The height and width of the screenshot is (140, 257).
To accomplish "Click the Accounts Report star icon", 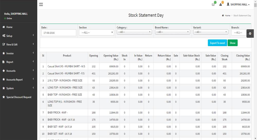I will [x=4, y=79].
